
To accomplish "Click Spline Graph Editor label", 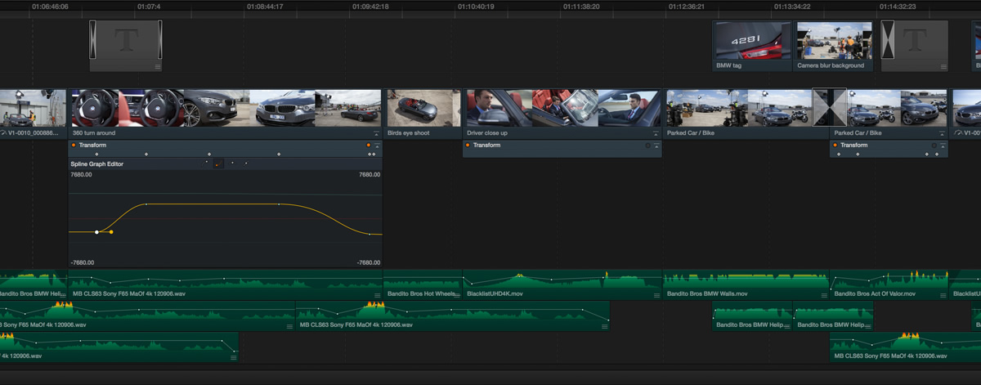I will point(96,164).
